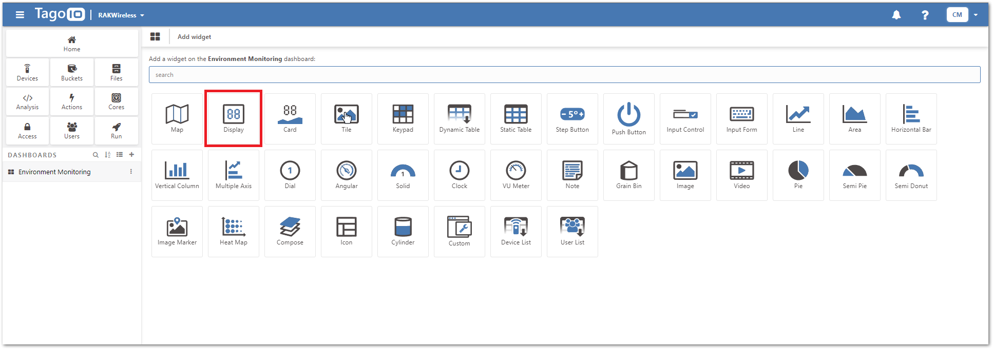The width and height of the screenshot is (993, 349).
Task: Pick the Dynamic Table widget
Action: [459, 118]
